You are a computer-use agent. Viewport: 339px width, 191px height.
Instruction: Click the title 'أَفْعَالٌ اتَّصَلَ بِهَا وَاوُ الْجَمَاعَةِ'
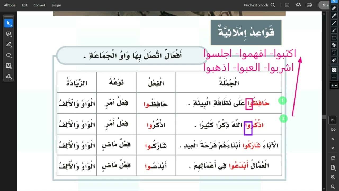pyautogui.click(x=132, y=56)
